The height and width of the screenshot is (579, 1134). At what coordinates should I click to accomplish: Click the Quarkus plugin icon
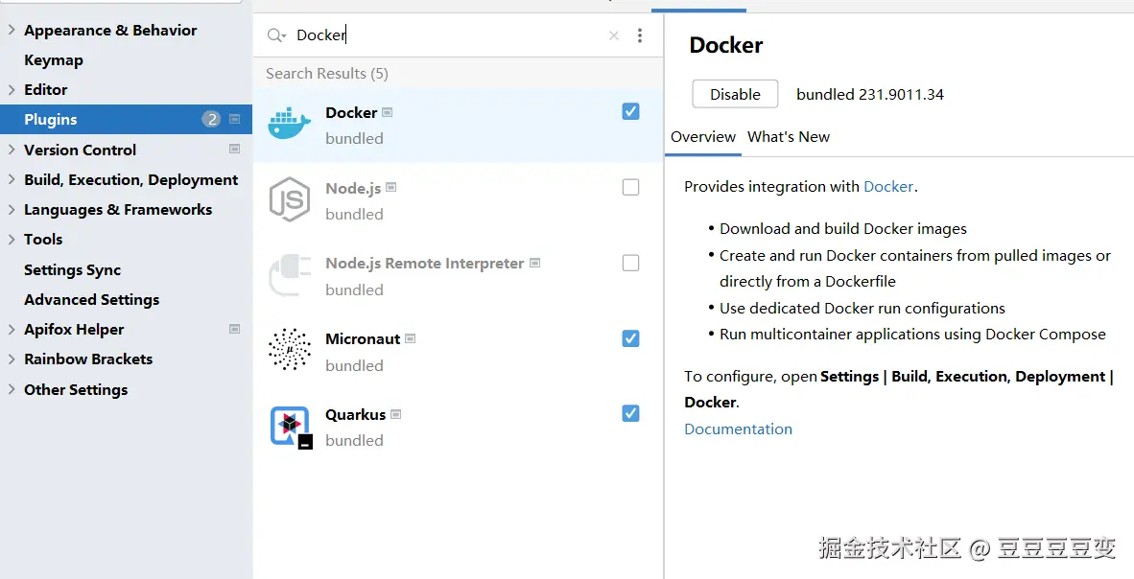click(289, 427)
